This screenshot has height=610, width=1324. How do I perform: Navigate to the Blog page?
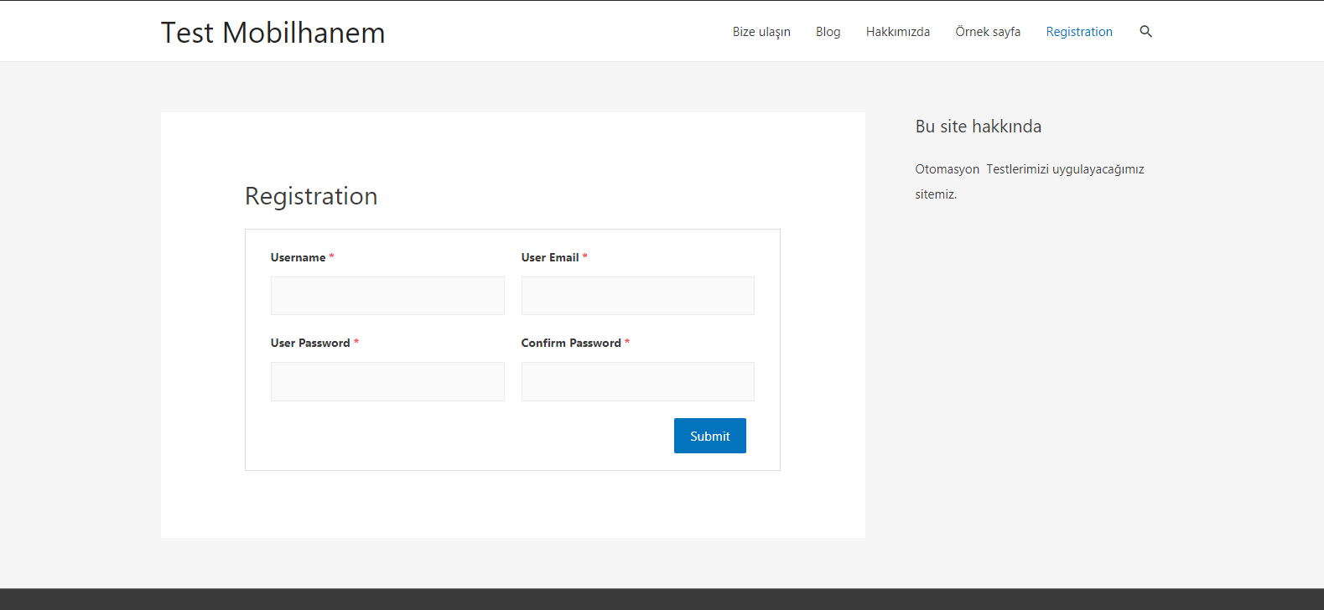click(x=828, y=32)
